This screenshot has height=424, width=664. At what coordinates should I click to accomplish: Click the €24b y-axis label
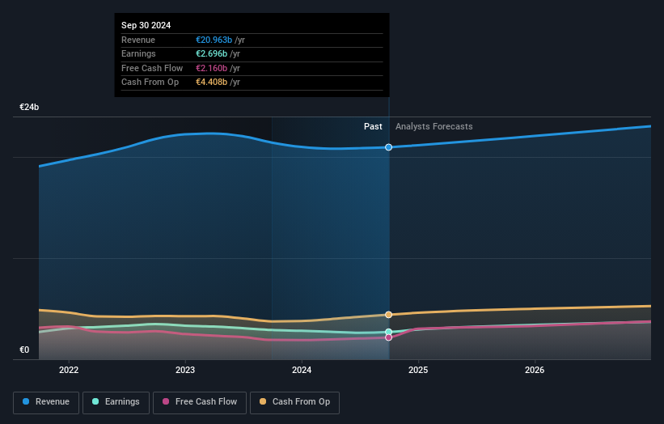pos(29,107)
